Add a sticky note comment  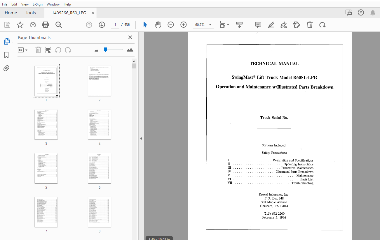(258, 25)
